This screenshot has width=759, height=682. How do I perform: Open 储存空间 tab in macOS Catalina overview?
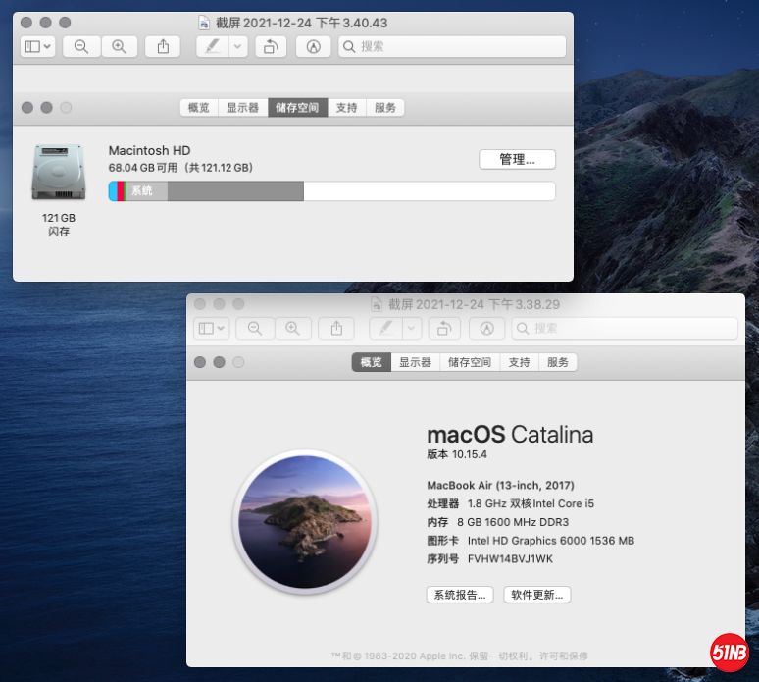pyautogui.click(x=470, y=362)
